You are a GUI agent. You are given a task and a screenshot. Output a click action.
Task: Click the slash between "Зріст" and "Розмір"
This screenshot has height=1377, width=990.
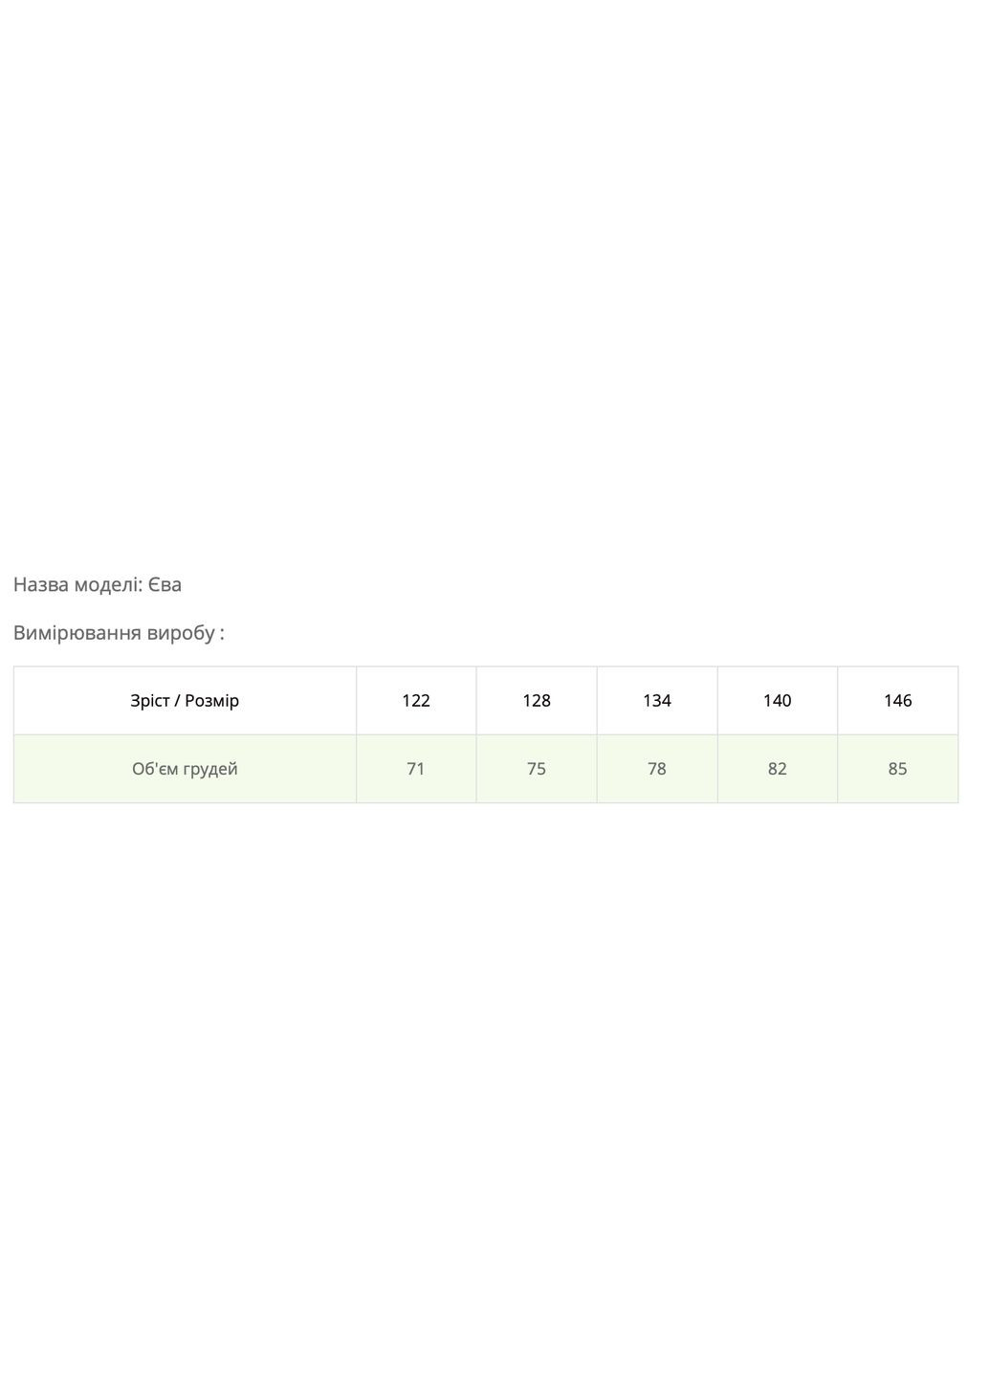coord(177,701)
